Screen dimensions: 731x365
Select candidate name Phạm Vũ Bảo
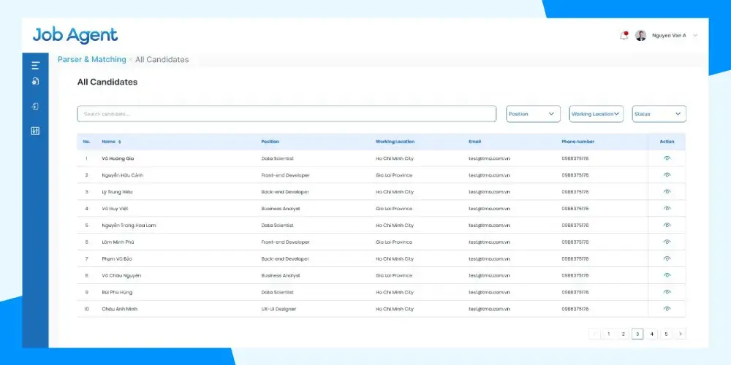(x=117, y=259)
